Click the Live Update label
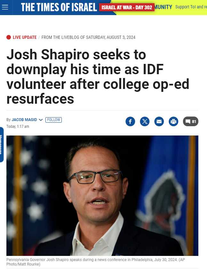Image resolution: width=207 pixels, height=271 pixels. pos(25,37)
